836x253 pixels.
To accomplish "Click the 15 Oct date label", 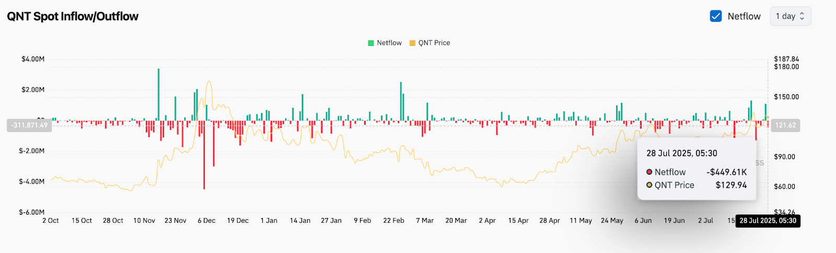I will pos(82,221).
